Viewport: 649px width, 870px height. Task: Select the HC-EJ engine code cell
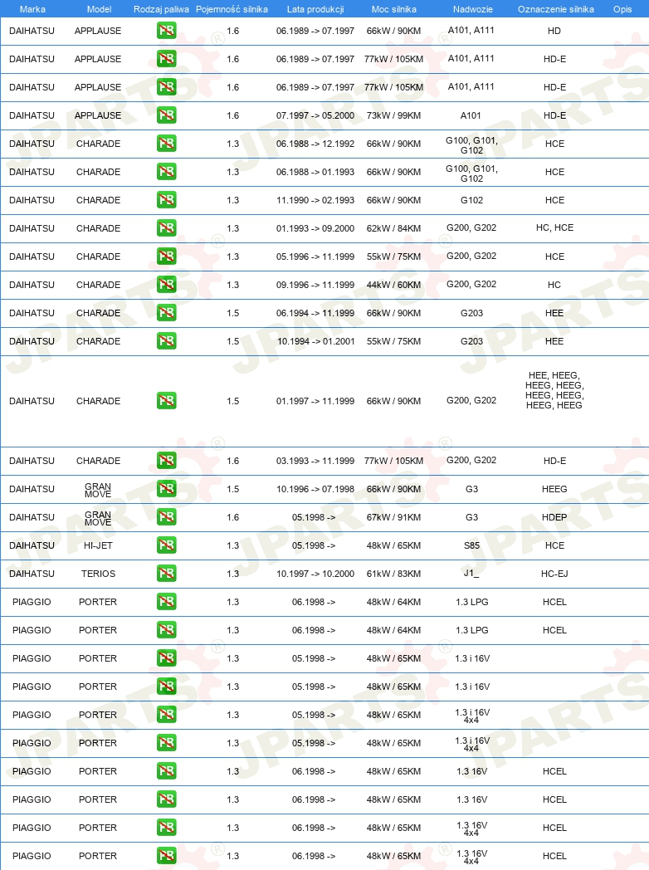(554, 574)
